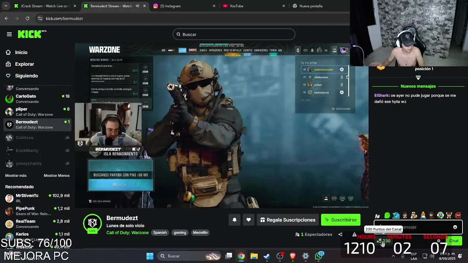Click the chat message input field
Viewport: 468px width, 263px height.
(418, 227)
